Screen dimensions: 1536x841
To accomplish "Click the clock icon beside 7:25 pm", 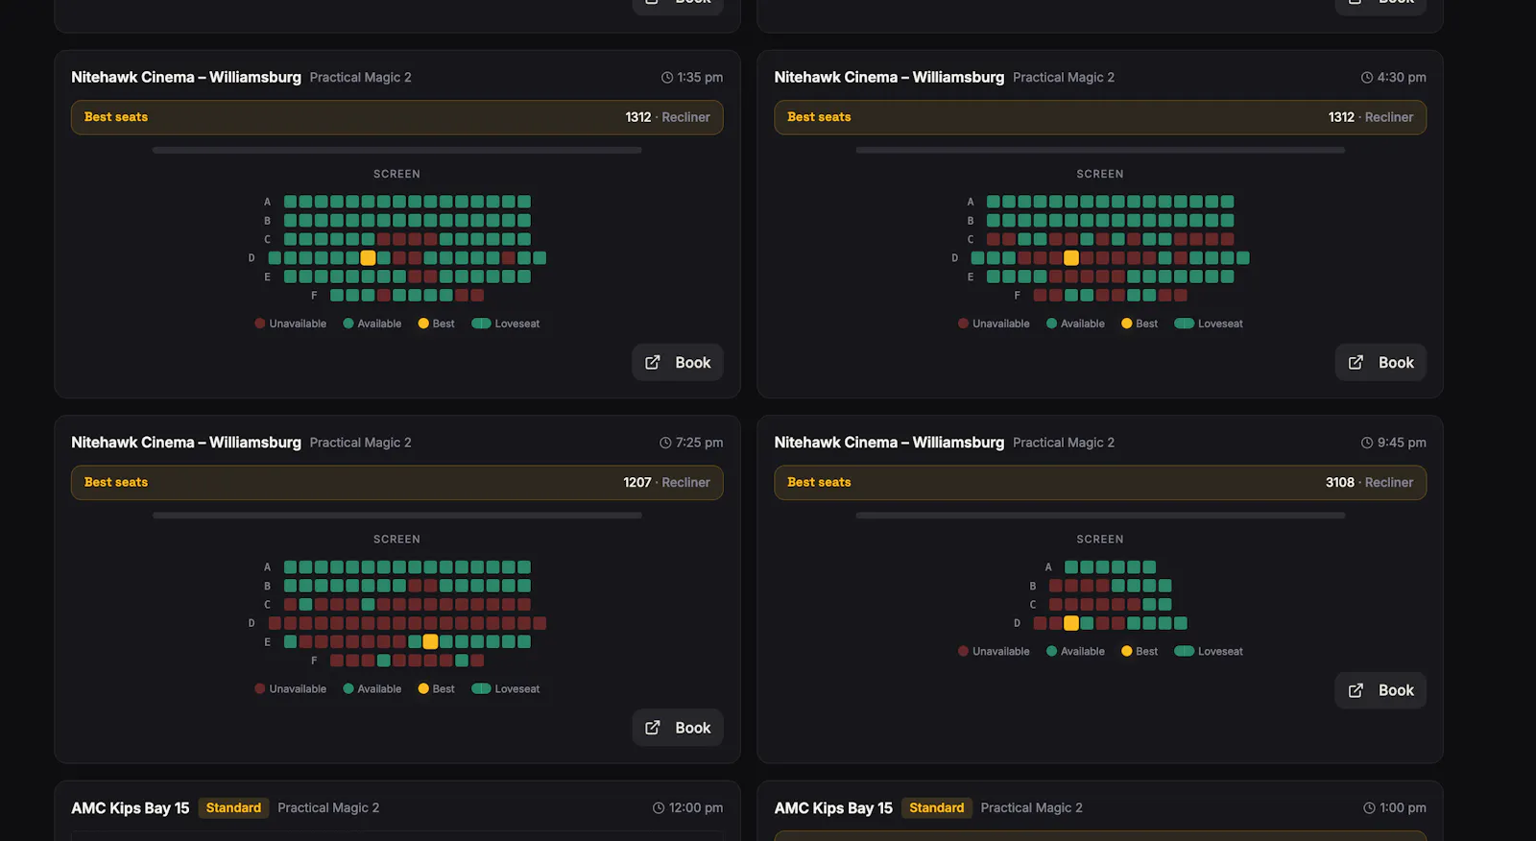I will (x=665, y=443).
